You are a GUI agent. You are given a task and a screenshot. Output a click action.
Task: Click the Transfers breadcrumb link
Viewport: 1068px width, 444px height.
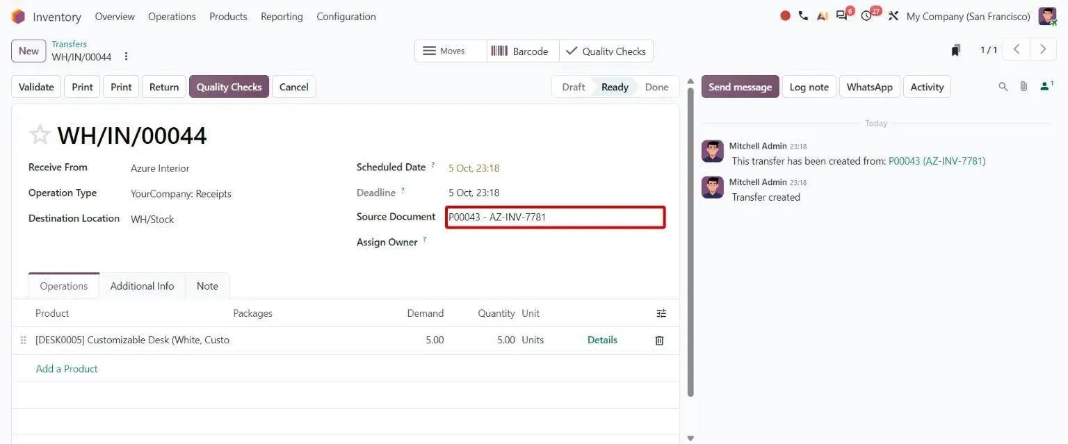coord(69,44)
